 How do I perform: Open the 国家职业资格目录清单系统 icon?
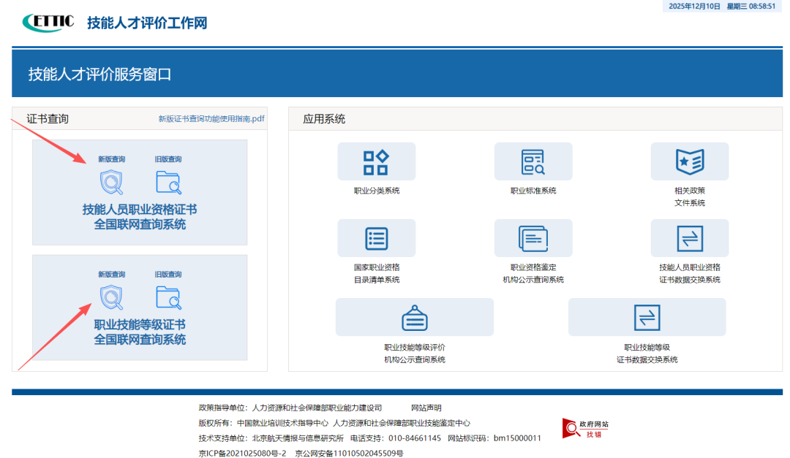(x=376, y=238)
